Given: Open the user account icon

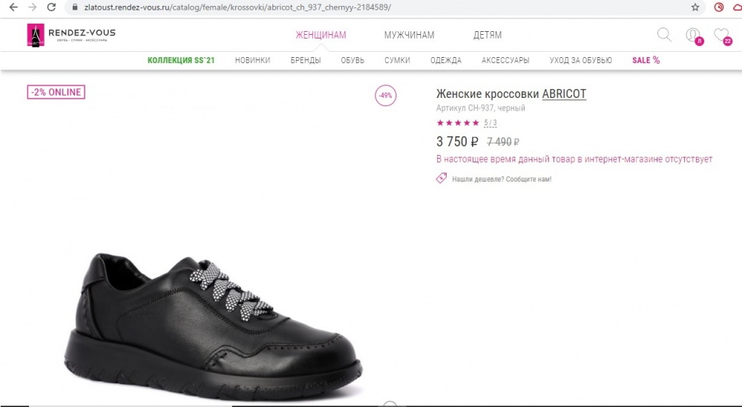Looking at the screenshot, I should [x=692, y=35].
